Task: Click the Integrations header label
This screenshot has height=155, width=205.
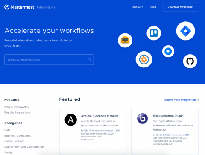Action: click(46, 7)
